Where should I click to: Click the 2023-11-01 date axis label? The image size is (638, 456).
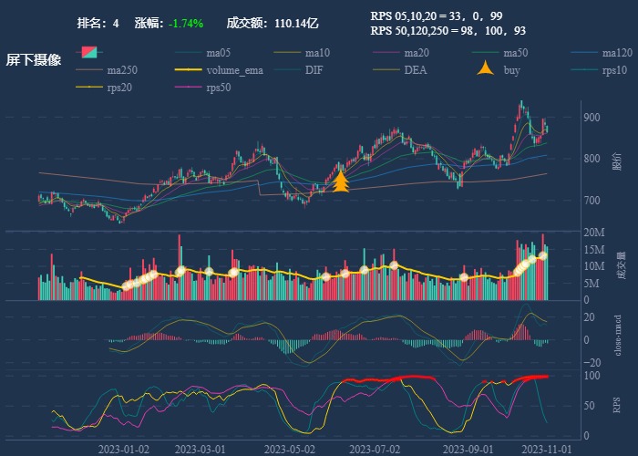[x=546, y=450]
